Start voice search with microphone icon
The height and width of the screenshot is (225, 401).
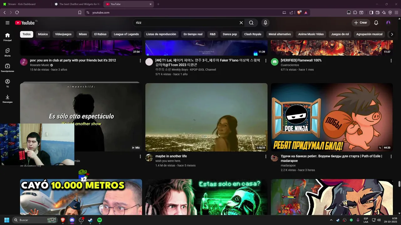pos(265,23)
